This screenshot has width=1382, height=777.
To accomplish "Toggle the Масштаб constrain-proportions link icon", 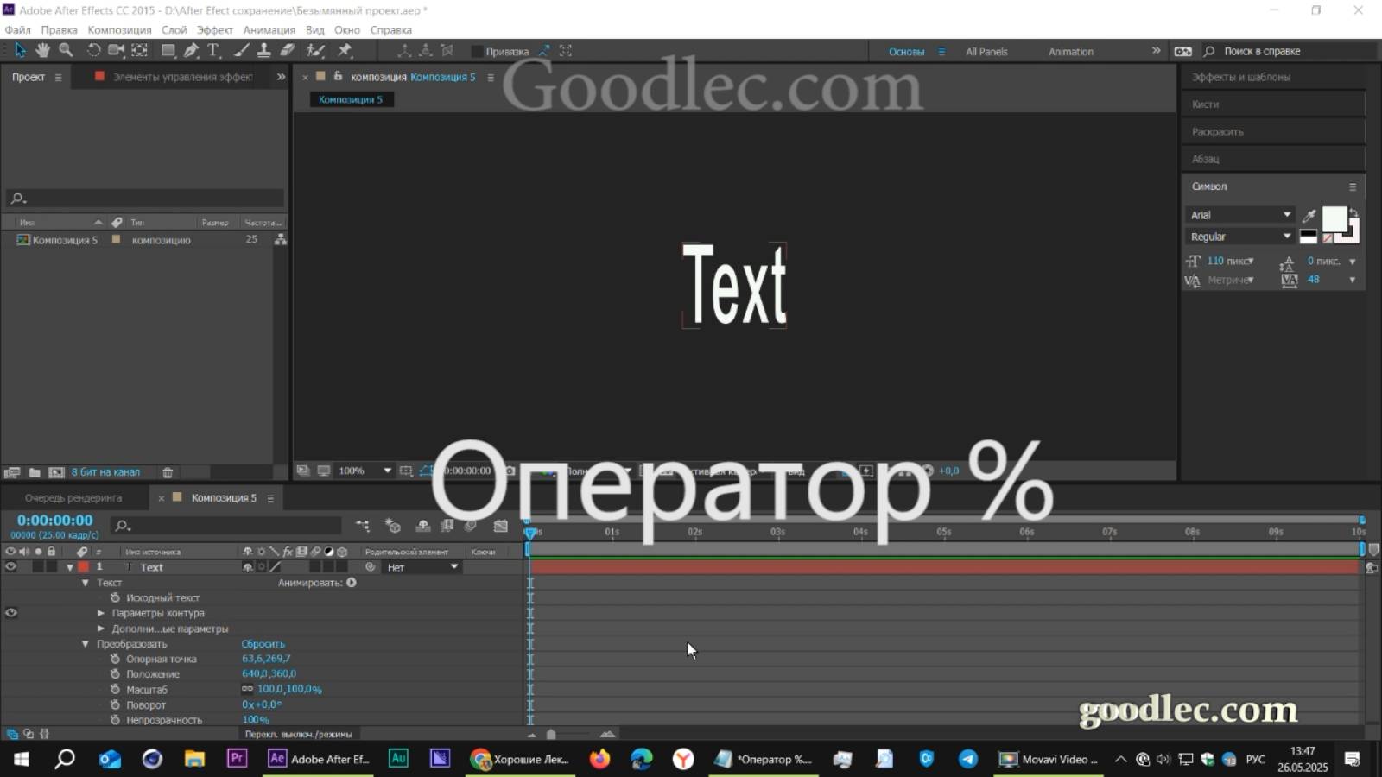I will tap(246, 689).
